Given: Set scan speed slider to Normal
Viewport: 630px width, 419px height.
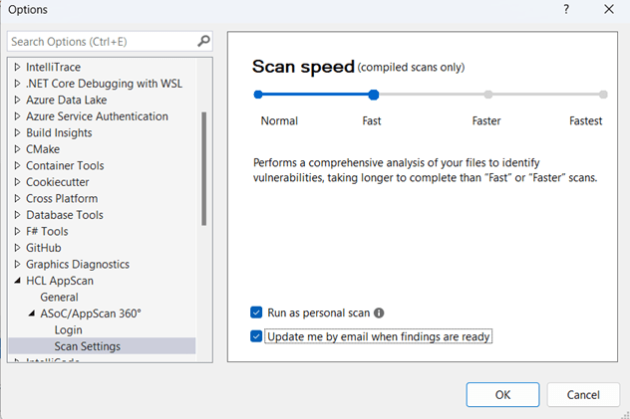Looking at the screenshot, I should [x=258, y=95].
